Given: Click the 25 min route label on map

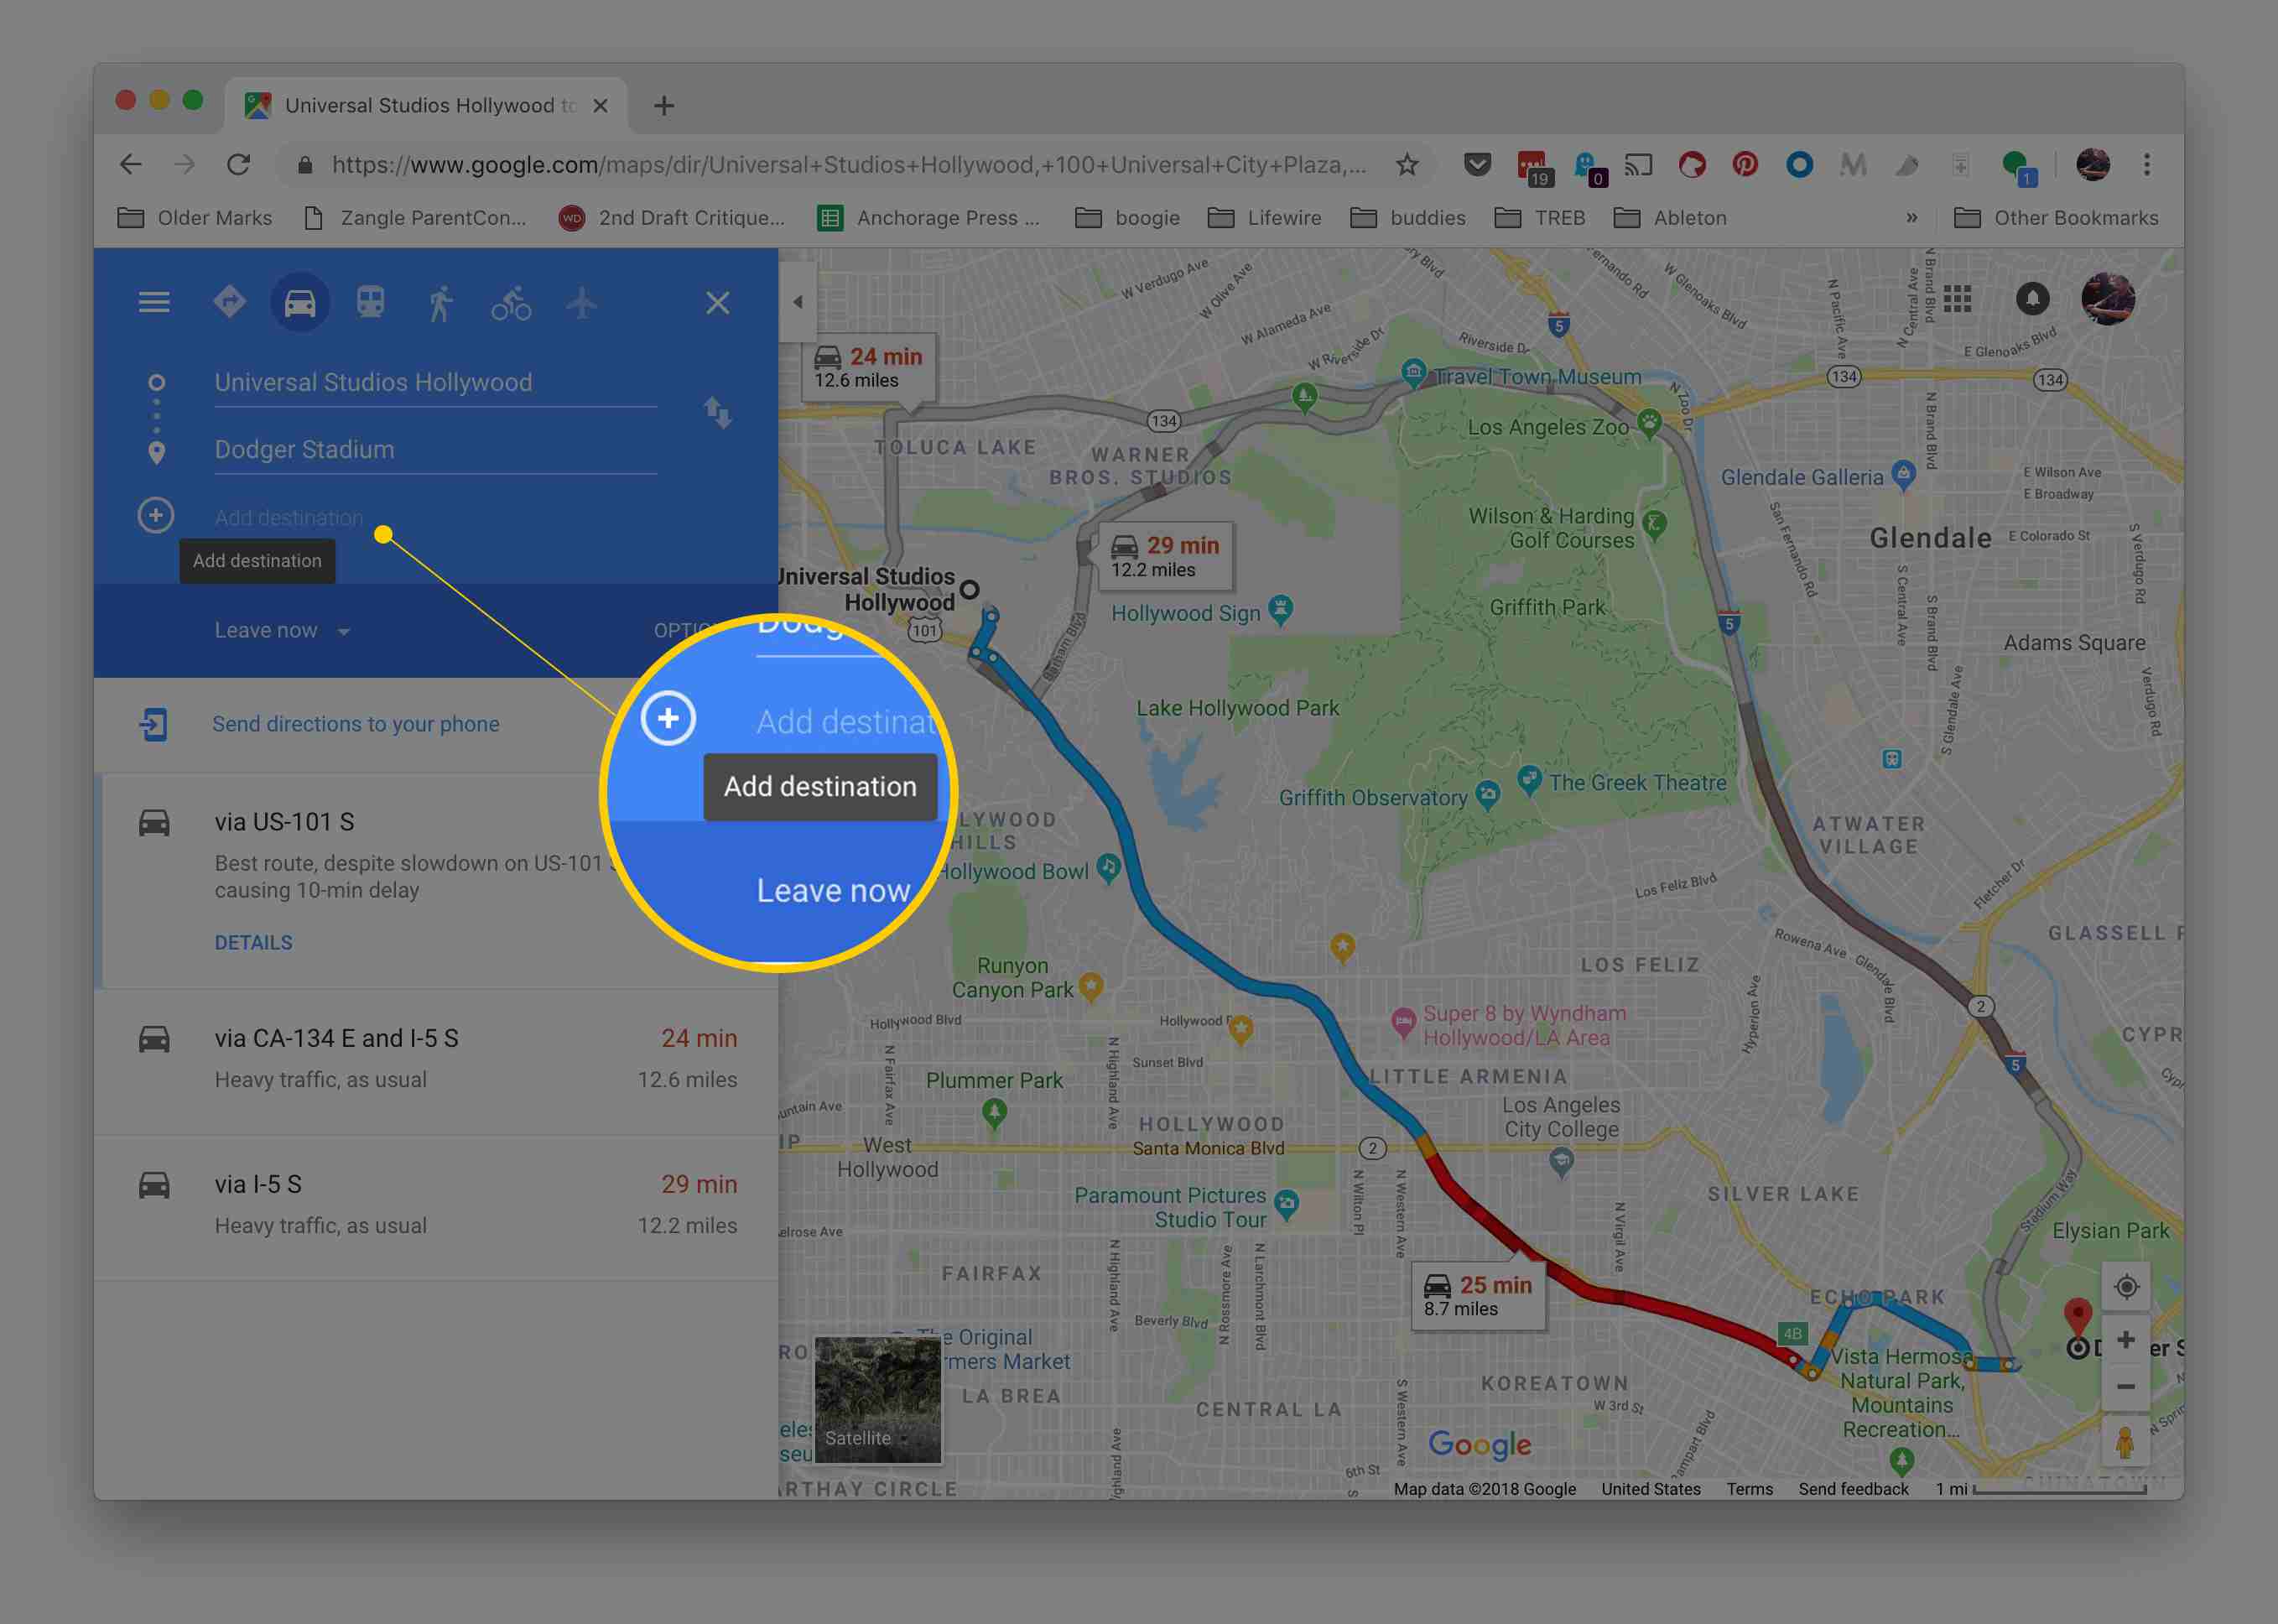Looking at the screenshot, I should tap(1478, 1296).
